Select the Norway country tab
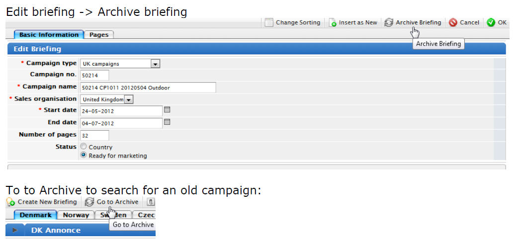 pyautogui.click(x=76, y=215)
